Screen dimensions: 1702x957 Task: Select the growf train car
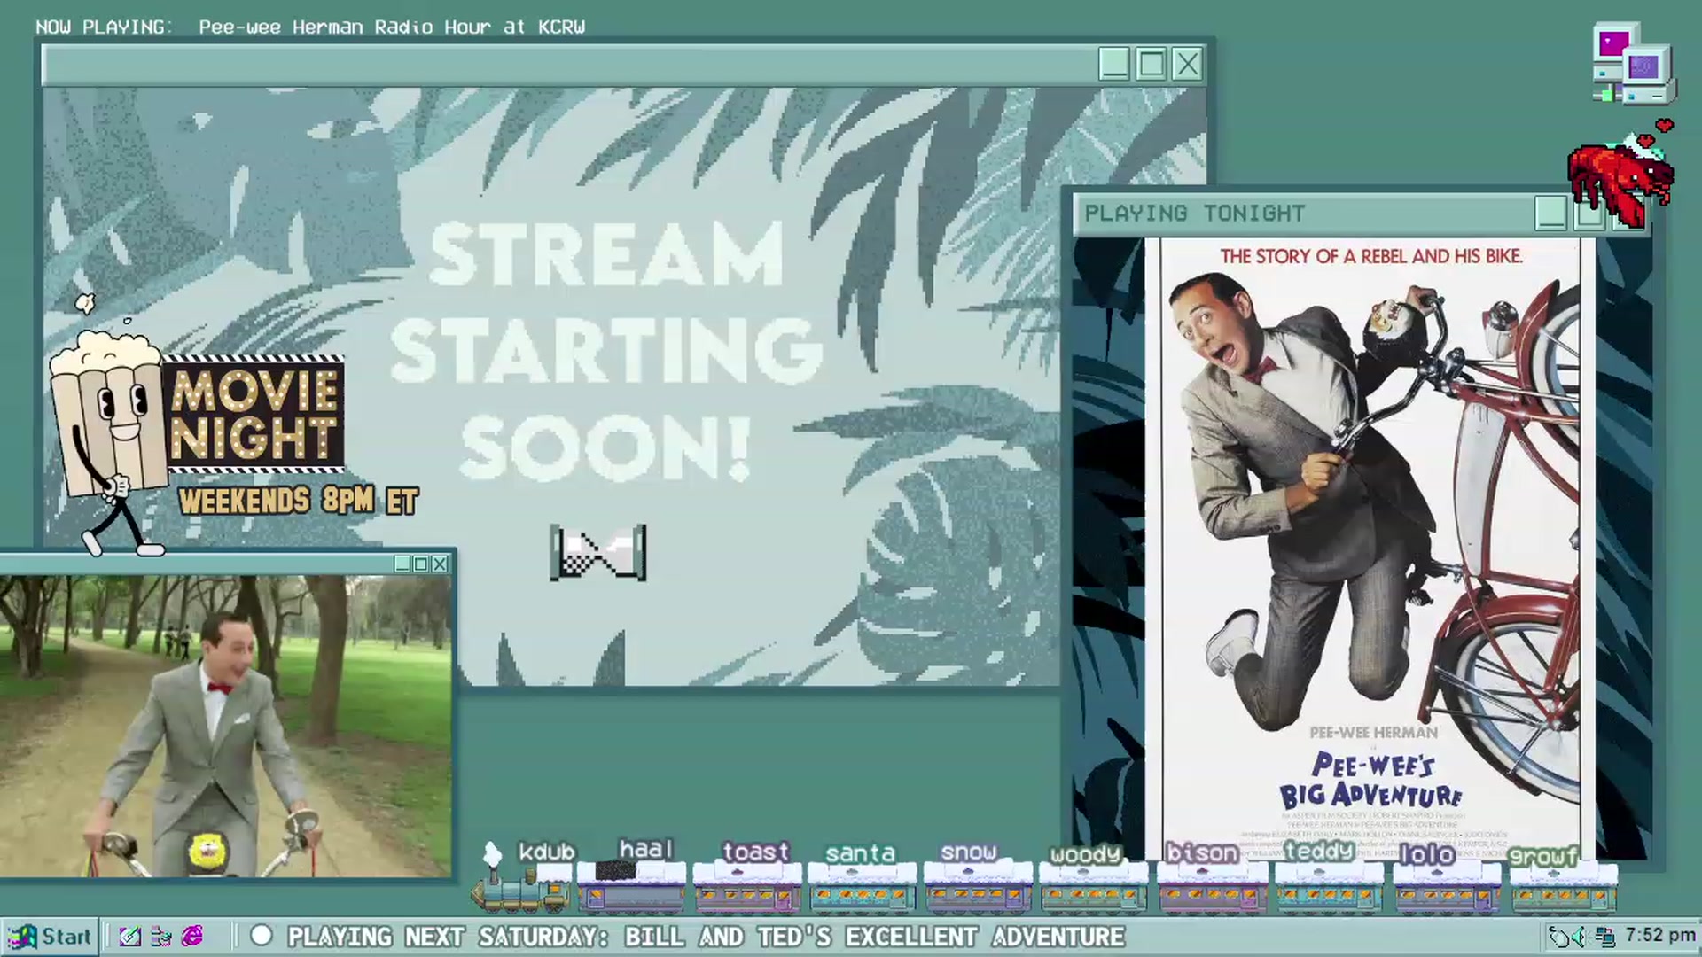[x=1564, y=888]
